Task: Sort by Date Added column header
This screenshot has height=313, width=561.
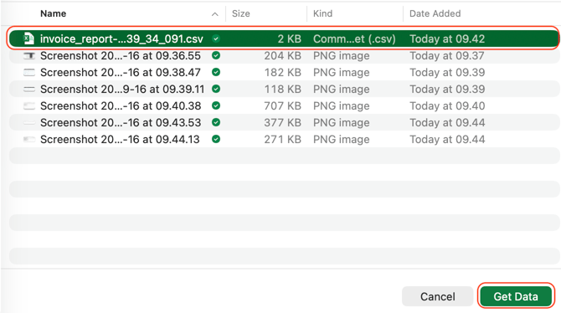Action: pos(435,13)
